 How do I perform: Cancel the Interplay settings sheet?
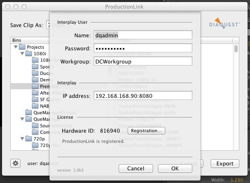(136, 168)
